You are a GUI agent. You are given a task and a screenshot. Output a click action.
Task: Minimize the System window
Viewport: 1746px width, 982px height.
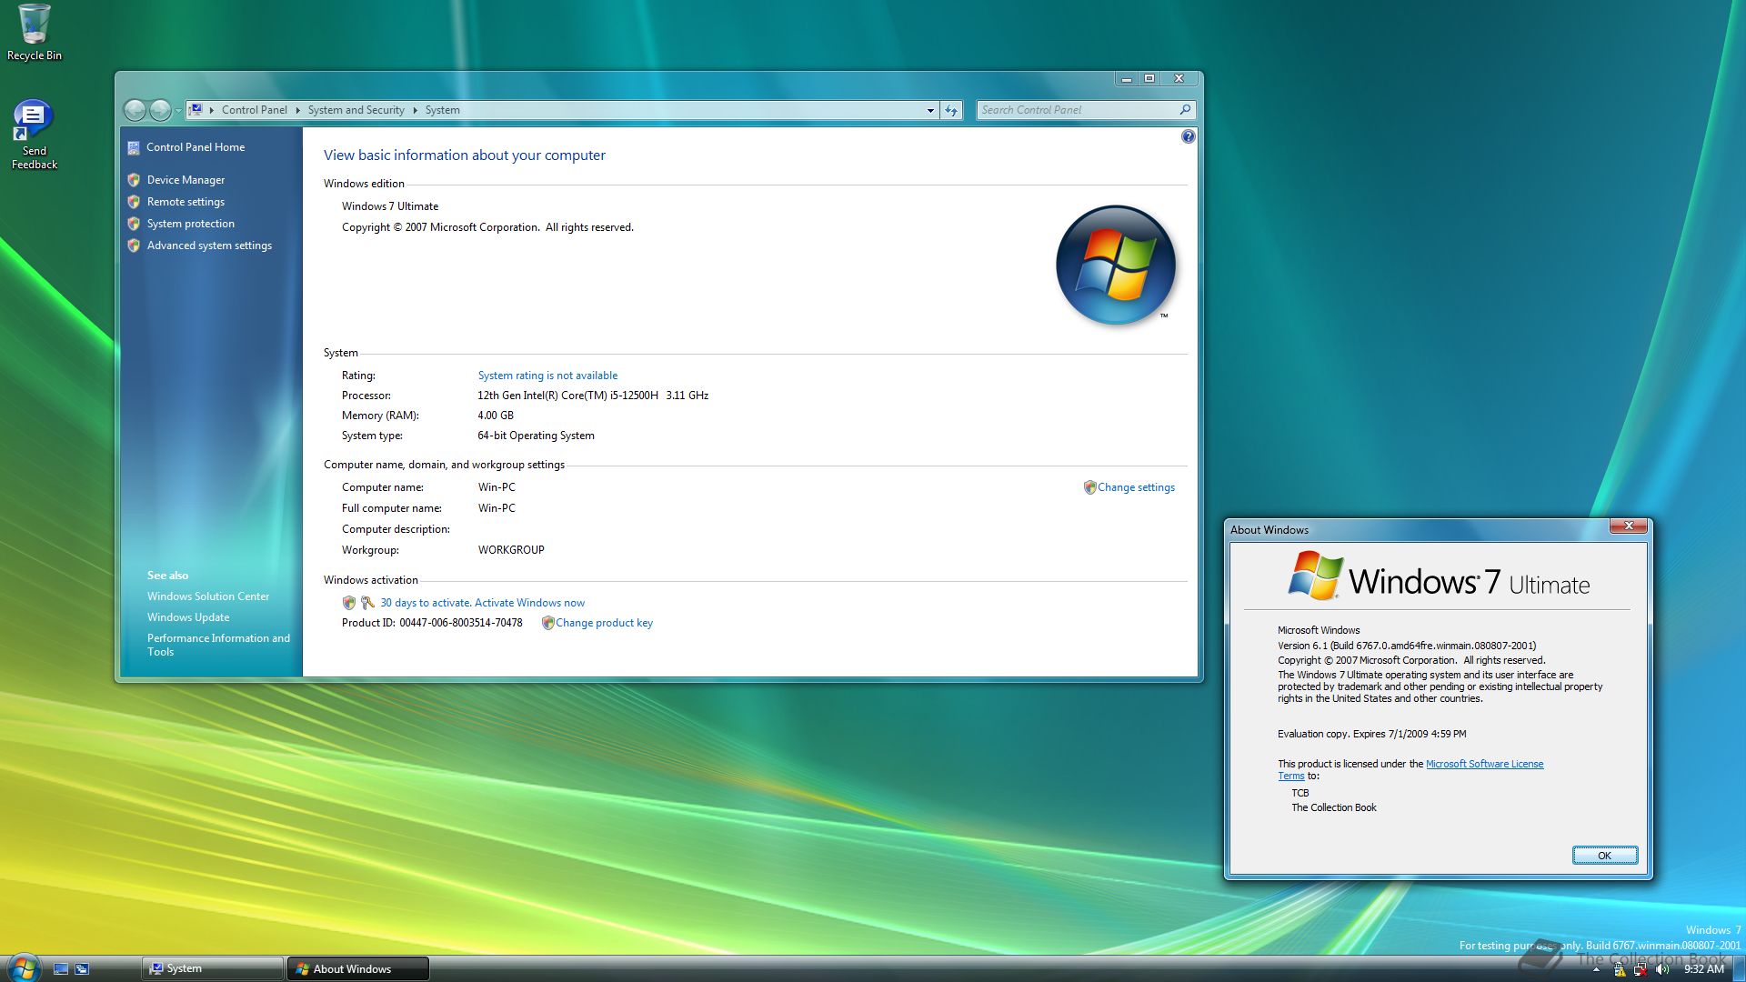click(x=1127, y=79)
